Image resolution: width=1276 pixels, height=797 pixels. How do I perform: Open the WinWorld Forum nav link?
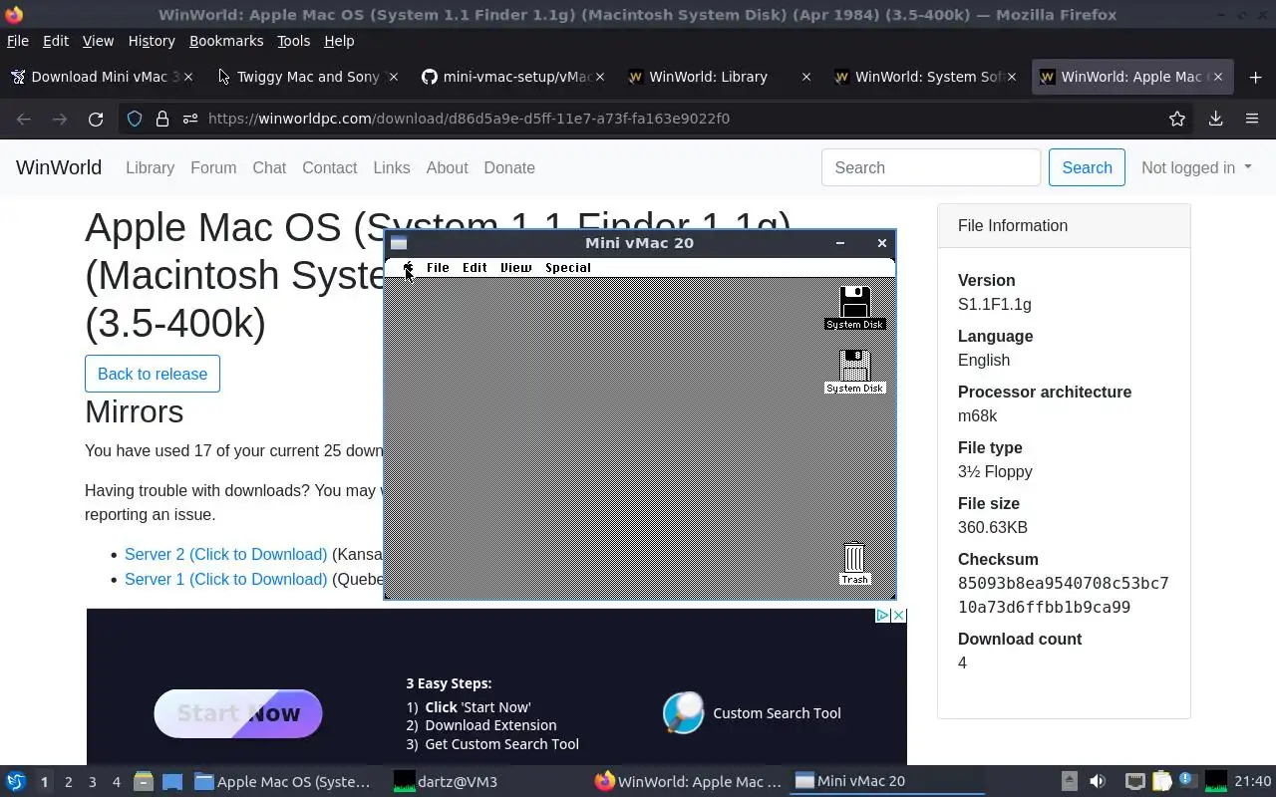(x=213, y=167)
